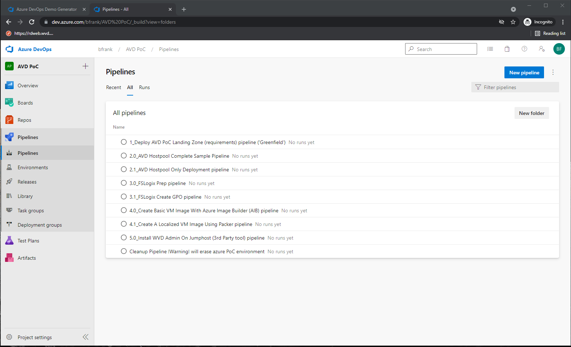Click the DevOps Search box

(x=441, y=49)
